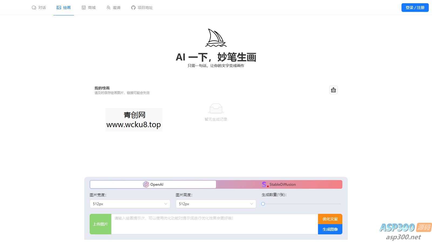Click the 生成数量 slider handle
The image size is (432, 243).
(x=263, y=204)
